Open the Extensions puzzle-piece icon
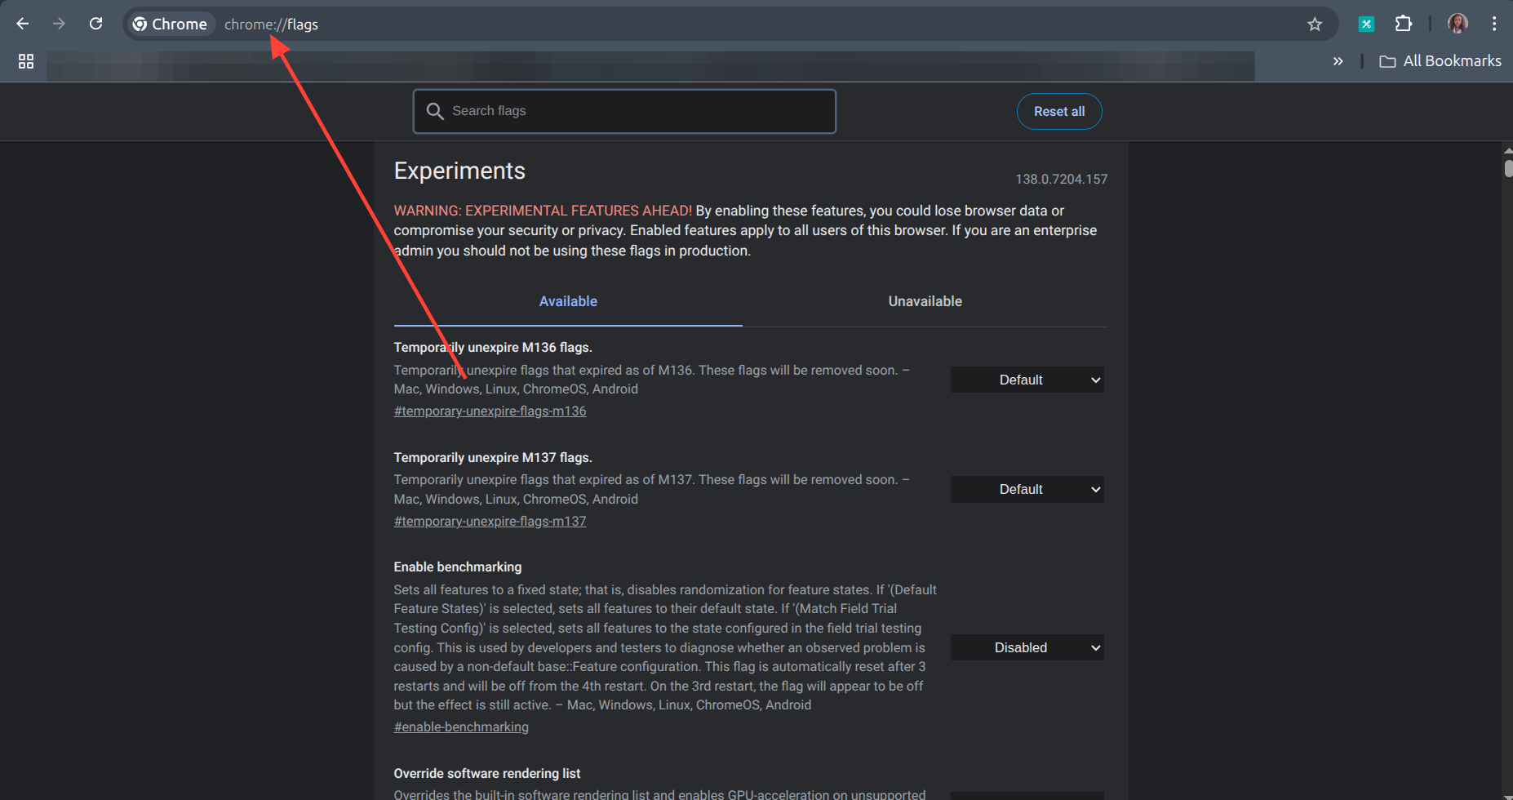 pyautogui.click(x=1404, y=24)
